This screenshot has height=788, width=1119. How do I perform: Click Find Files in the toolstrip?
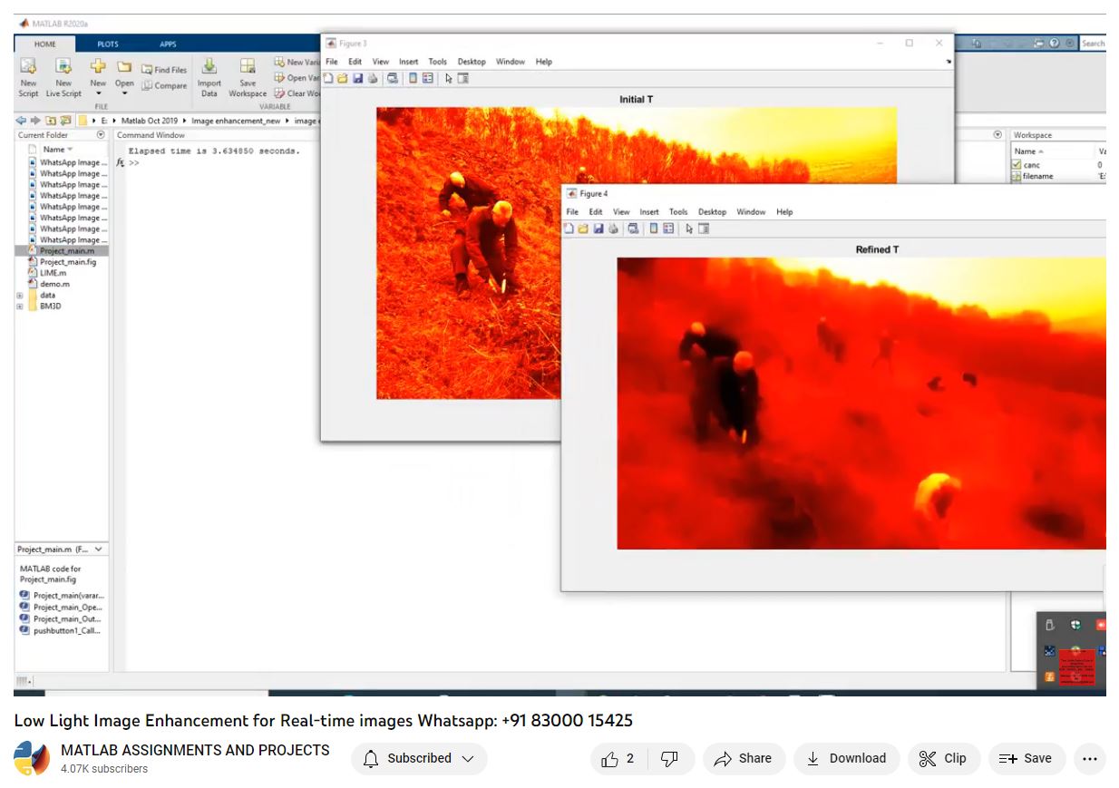click(164, 70)
